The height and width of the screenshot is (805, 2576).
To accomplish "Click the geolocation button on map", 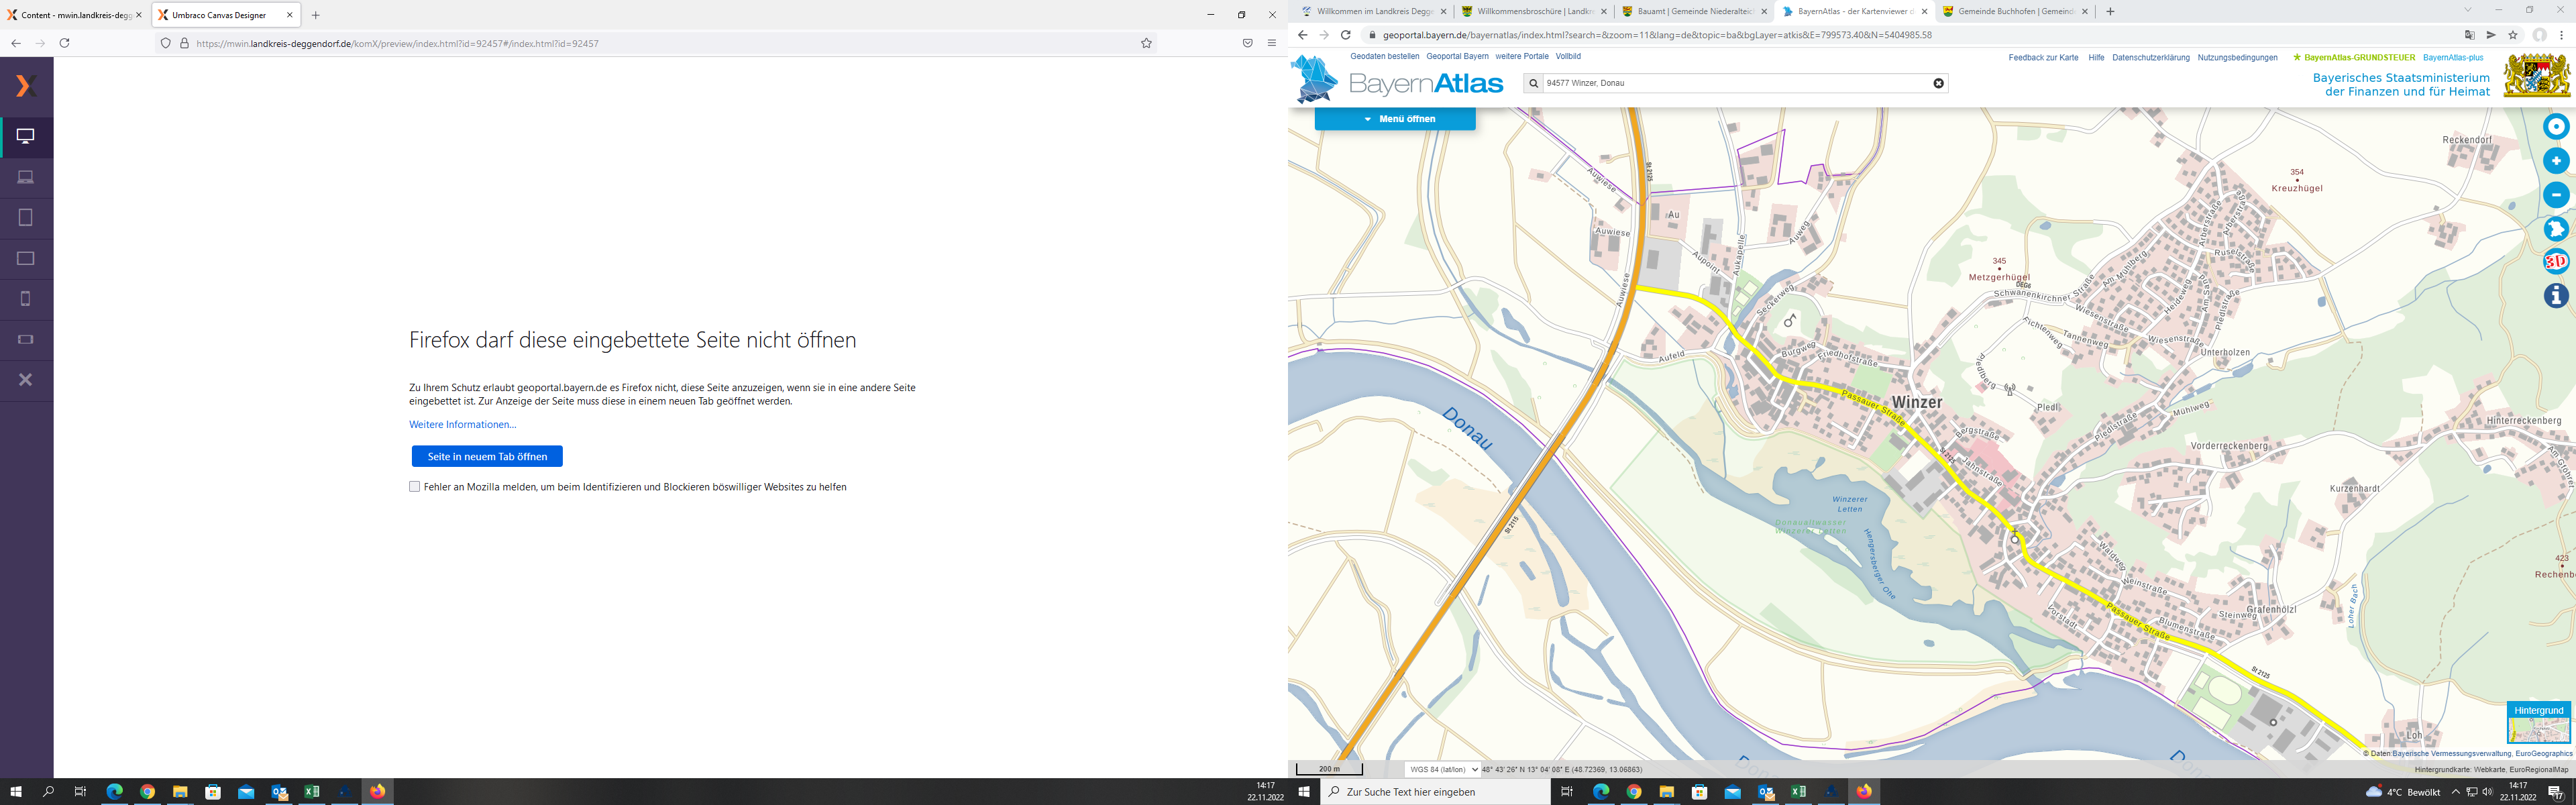I will click(x=2555, y=127).
